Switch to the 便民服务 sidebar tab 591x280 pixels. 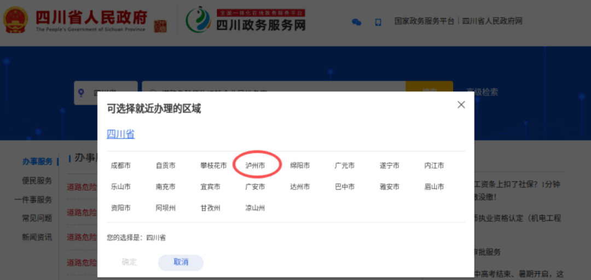pyautogui.click(x=37, y=180)
